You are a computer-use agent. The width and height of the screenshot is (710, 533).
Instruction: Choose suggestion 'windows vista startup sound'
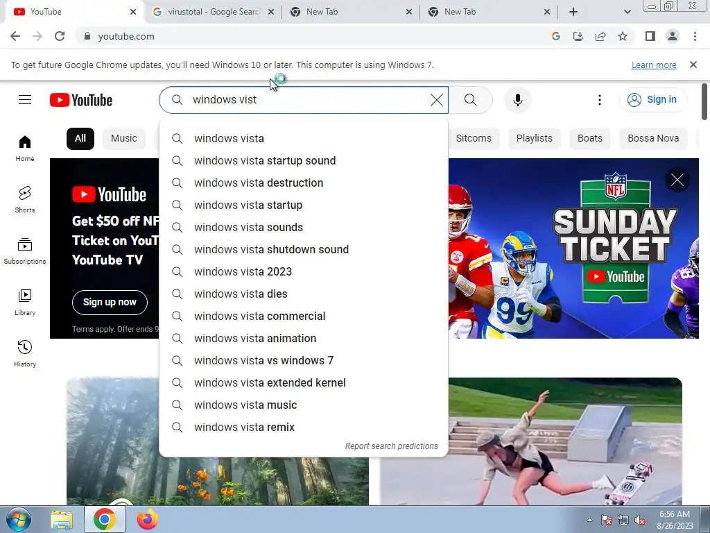pyautogui.click(x=304, y=160)
